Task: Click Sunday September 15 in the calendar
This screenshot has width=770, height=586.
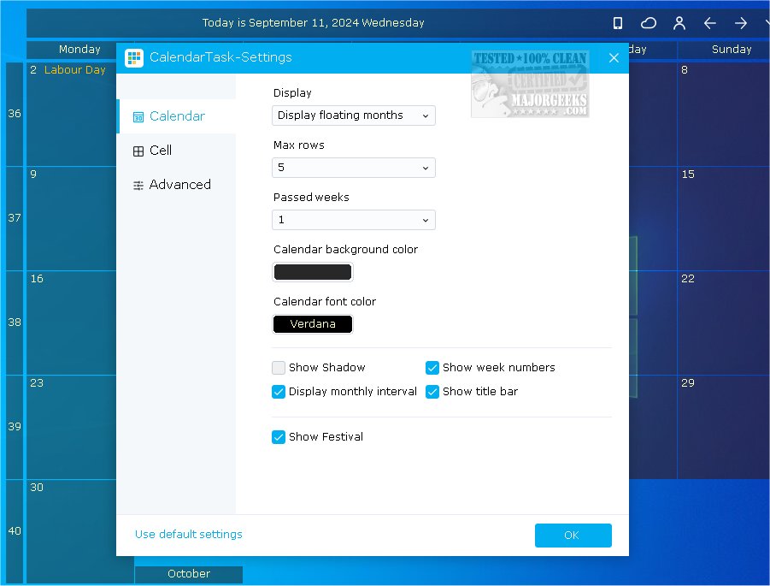Action: [x=723, y=219]
